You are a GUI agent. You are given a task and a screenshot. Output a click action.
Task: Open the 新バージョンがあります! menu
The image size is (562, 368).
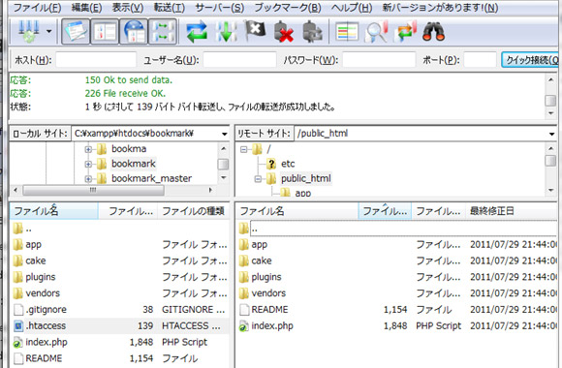(440, 8)
